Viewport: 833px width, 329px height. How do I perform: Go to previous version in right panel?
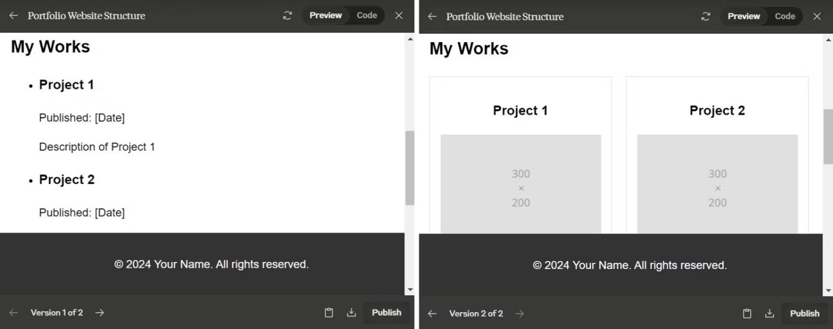click(433, 314)
